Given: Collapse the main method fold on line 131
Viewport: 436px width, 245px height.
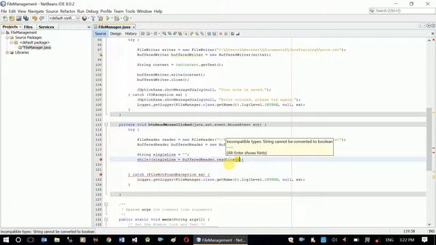Looking at the screenshot, I should coord(106,219).
